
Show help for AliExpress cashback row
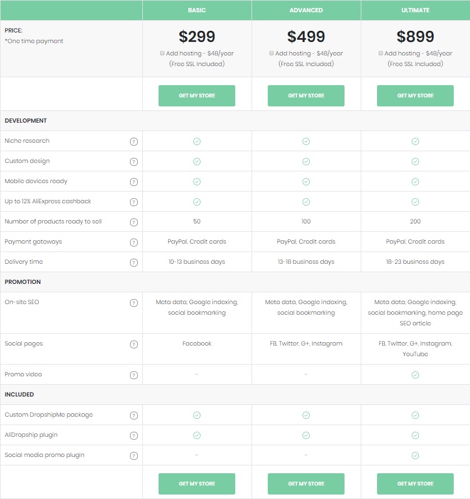(134, 202)
